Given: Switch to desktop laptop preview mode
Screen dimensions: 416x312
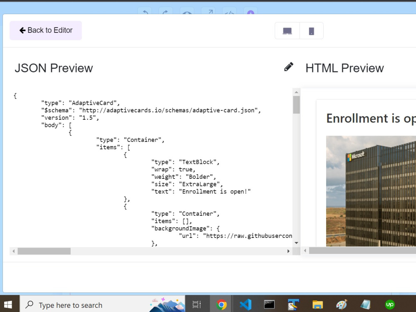Looking at the screenshot, I should [x=287, y=31].
